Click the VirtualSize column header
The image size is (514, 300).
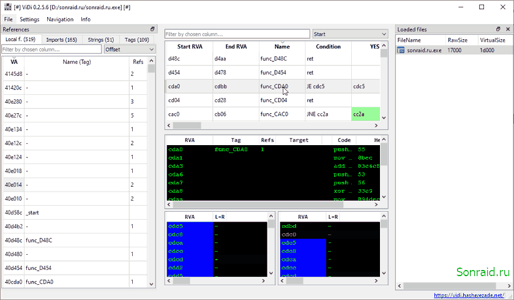(x=493, y=40)
